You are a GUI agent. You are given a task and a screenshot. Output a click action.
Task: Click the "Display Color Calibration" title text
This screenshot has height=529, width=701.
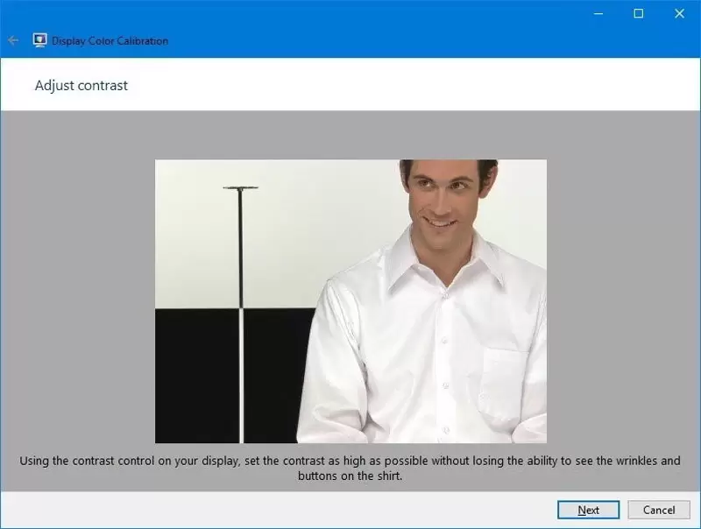pyautogui.click(x=110, y=41)
